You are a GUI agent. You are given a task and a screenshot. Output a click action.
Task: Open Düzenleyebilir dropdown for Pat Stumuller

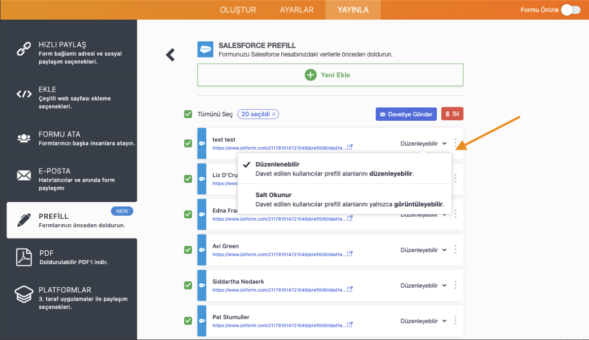pos(424,321)
